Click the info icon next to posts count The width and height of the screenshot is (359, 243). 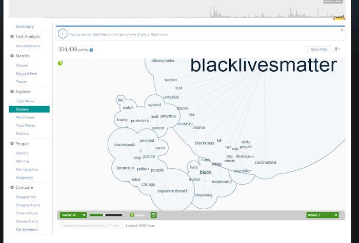click(x=91, y=50)
